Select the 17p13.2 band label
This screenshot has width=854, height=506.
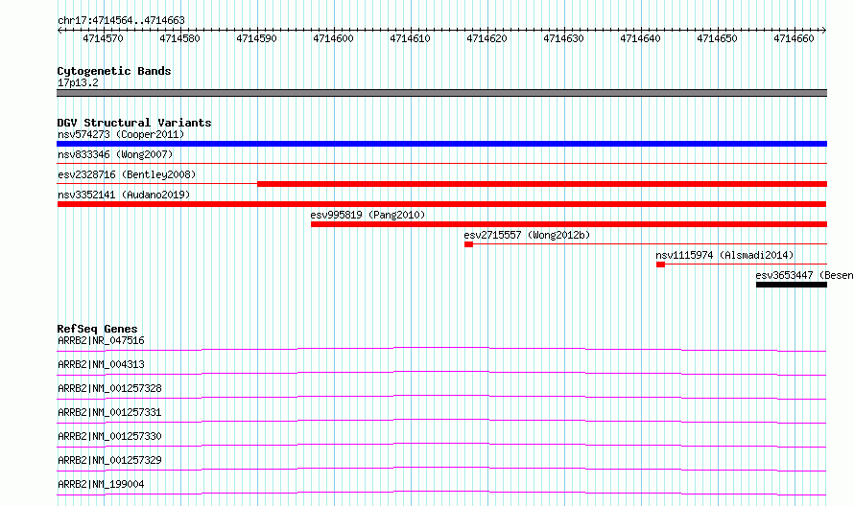(x=78, y=82)
